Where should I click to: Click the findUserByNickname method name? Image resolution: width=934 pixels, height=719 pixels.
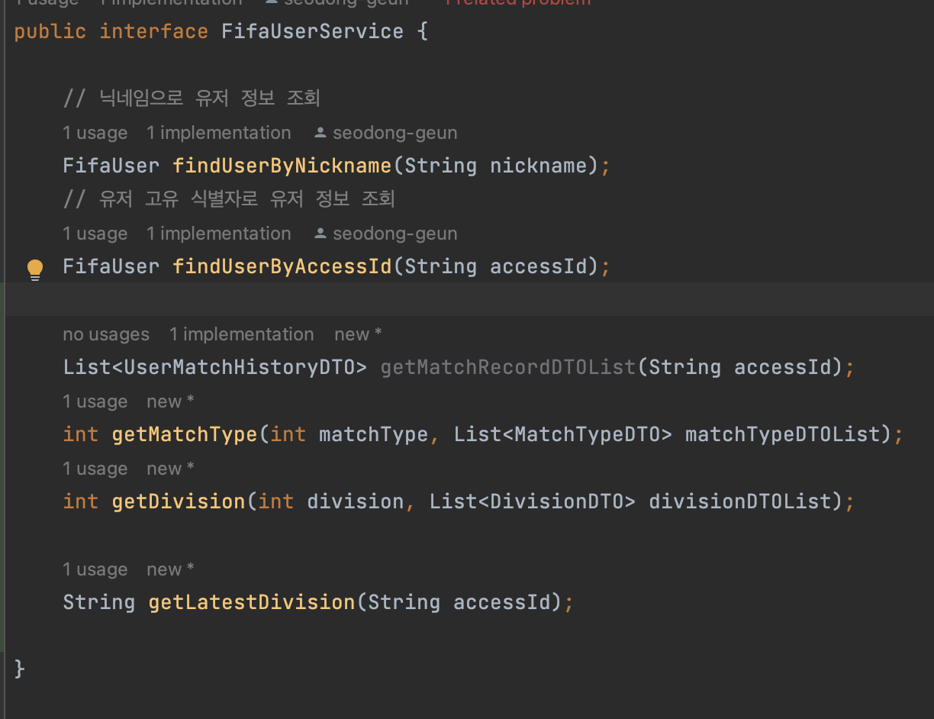(x=282, y=166)
